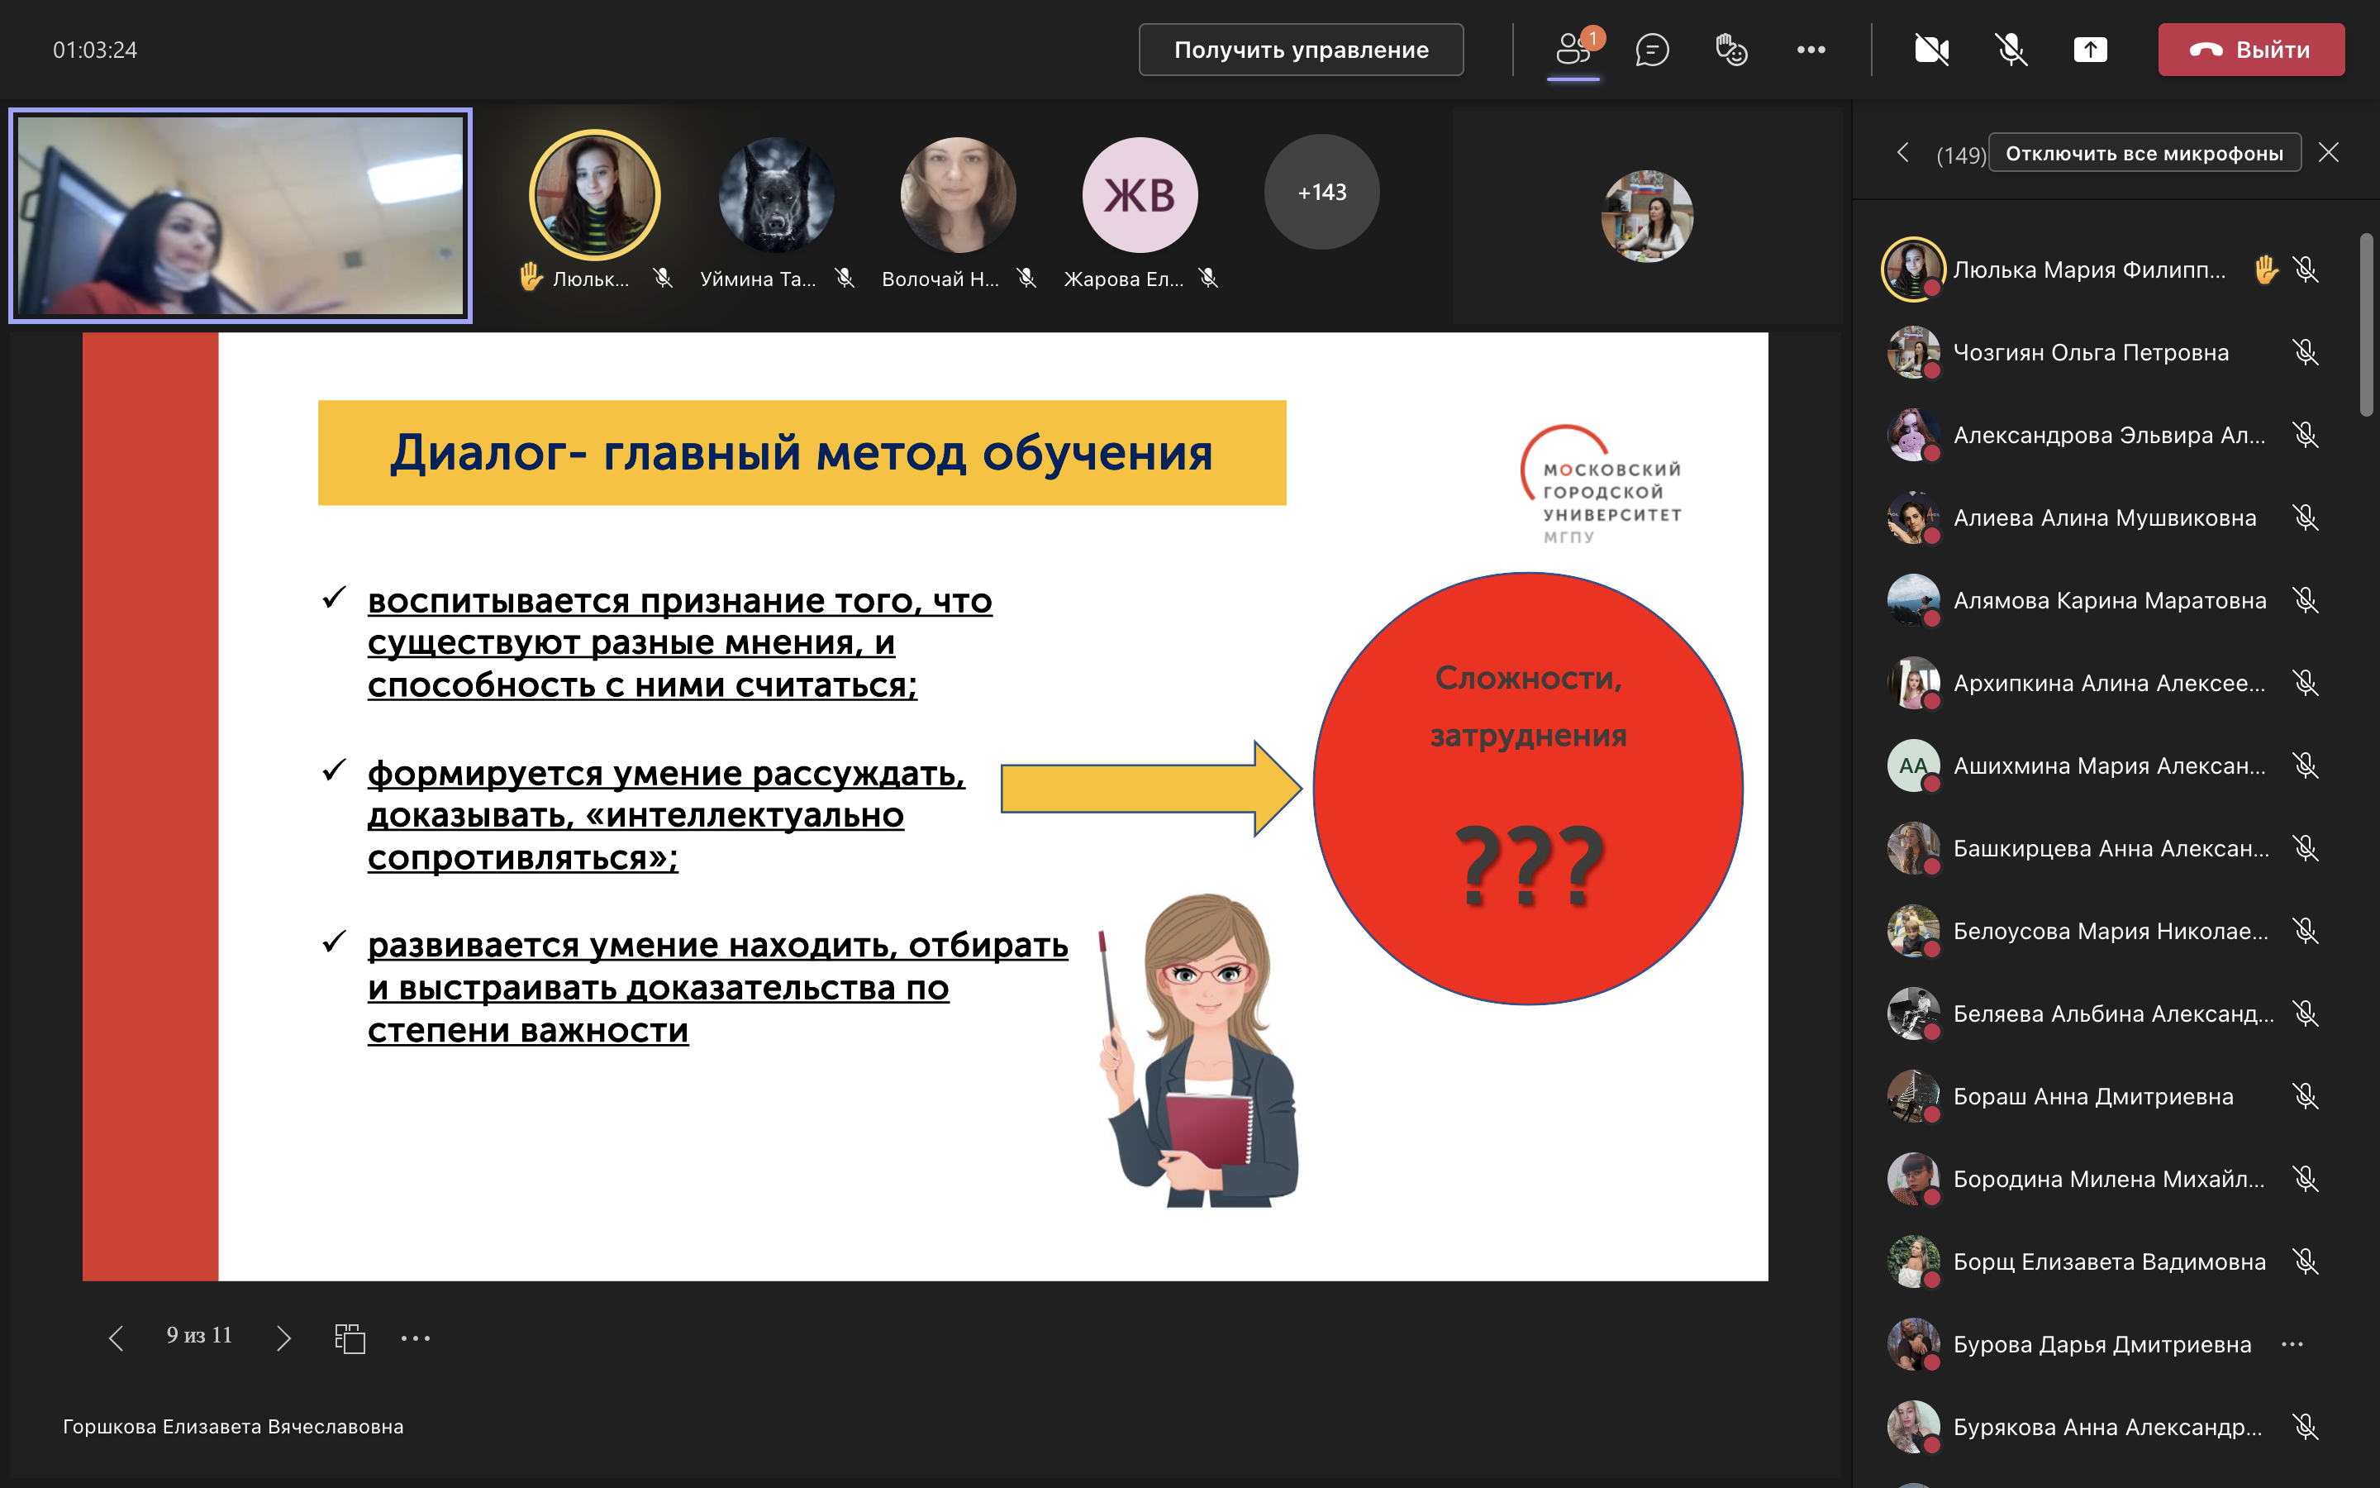Screen dimensions: 2380x1488
Task: Open more actions ellipsis in top bar
Action: pyautogui.click(x=1811, y=50)
